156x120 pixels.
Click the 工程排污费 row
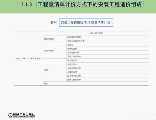(108, 72)
